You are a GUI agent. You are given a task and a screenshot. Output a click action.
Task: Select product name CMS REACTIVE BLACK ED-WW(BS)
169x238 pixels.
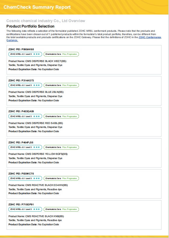point(47,185)
